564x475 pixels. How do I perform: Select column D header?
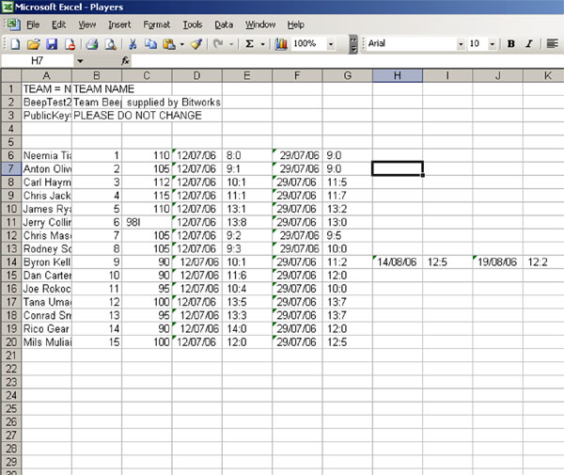point(197,75)
